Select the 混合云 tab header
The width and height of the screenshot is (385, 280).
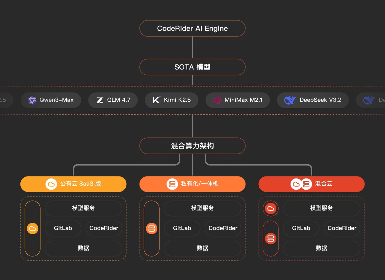[x=312, y=184]
